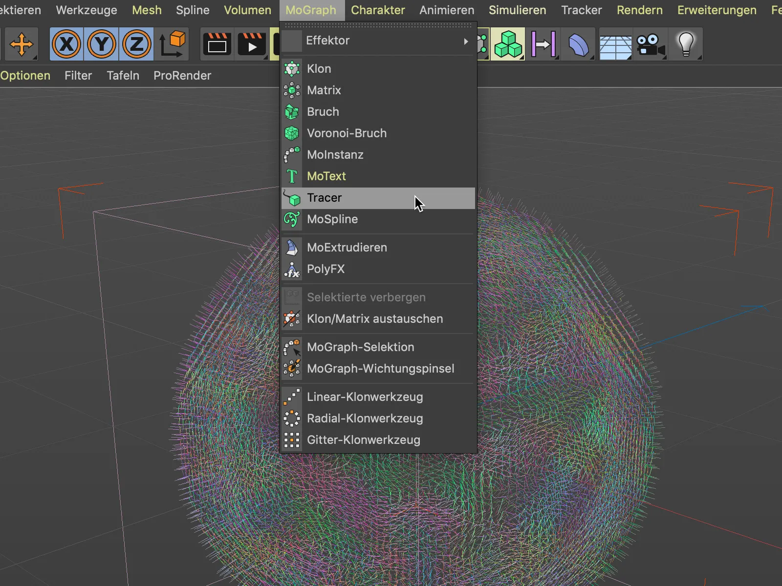Open the camera icon flyout arrow
This screenshot has height=586, width=782.
[664, 58]
